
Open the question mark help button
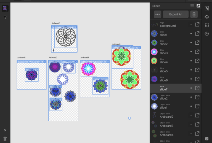pos(207,138)
